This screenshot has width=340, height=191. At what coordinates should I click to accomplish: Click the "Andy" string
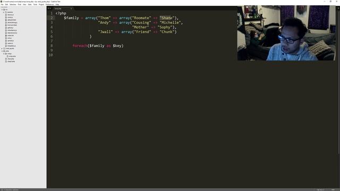tap(104, 22)
